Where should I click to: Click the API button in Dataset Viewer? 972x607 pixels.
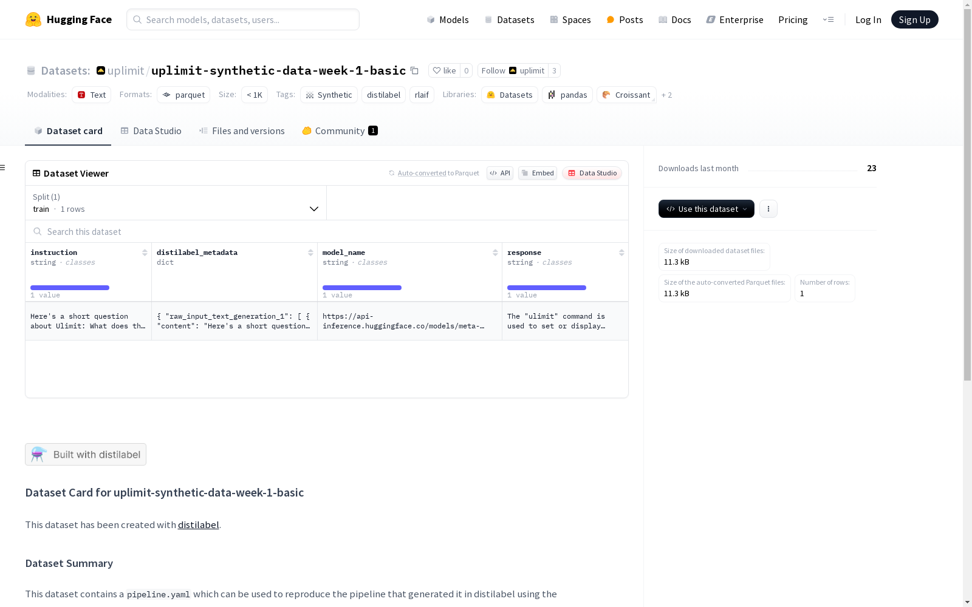pyautogui.click(x=500, y=173)
